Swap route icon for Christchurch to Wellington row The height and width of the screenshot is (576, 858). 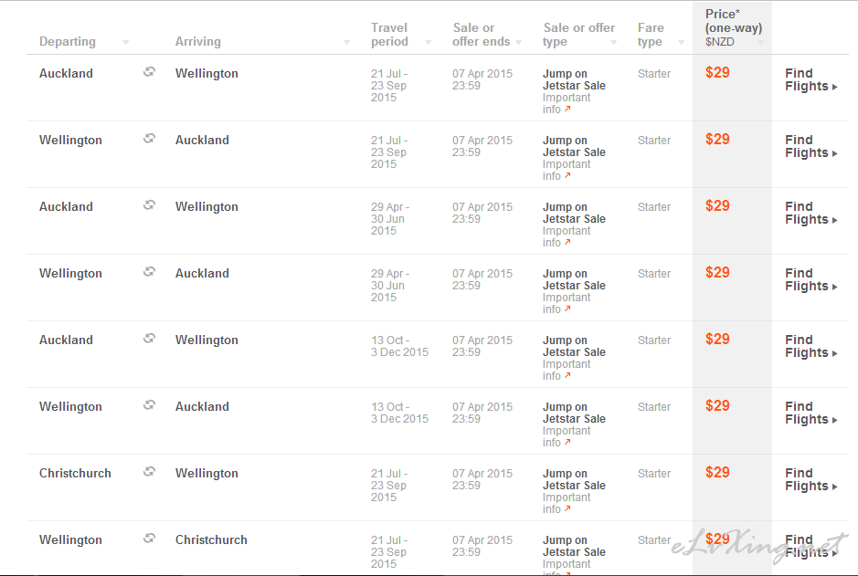(149, 472)
